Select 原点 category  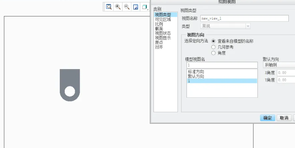point(159,43)
